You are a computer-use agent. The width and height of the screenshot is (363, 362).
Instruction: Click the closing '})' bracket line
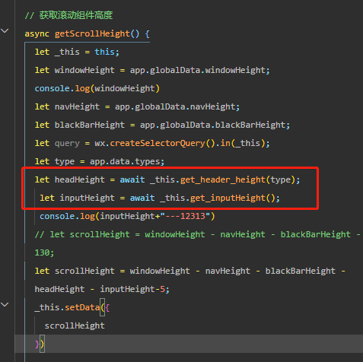click(40, 344)
